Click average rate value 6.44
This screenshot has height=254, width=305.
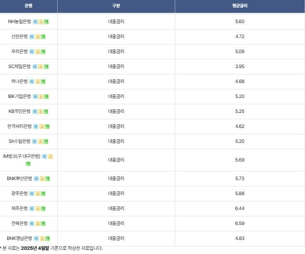pyautogui.click(x=240, y=208)
